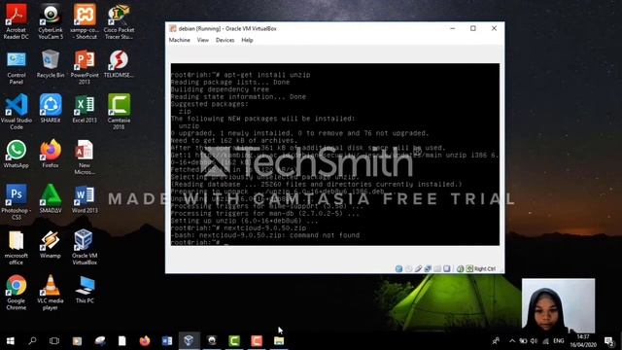
Task: Click the USB devices indicator in VirtualBox status bar
Action: pos(418,268)
